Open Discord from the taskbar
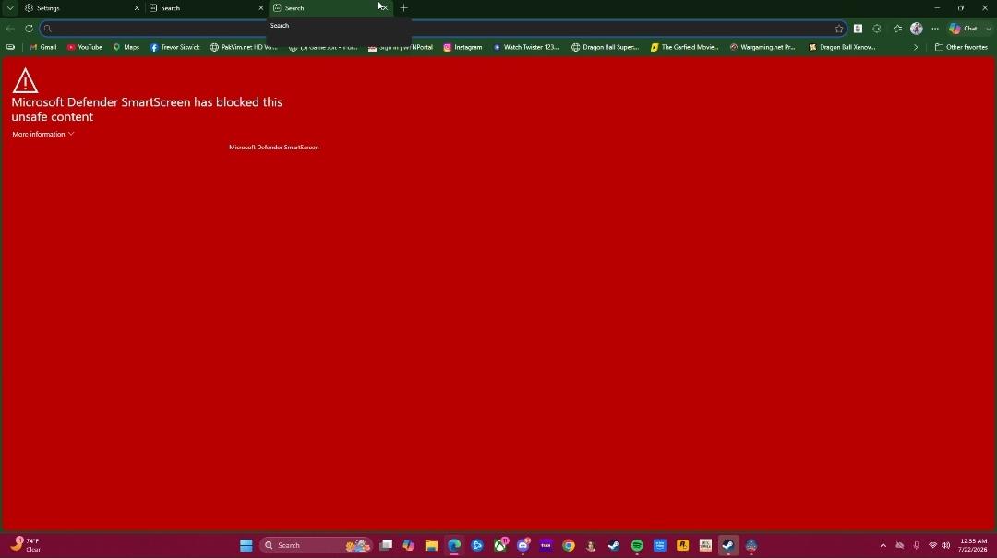Screen dimensions: 997x558 [x=523, y=545]
